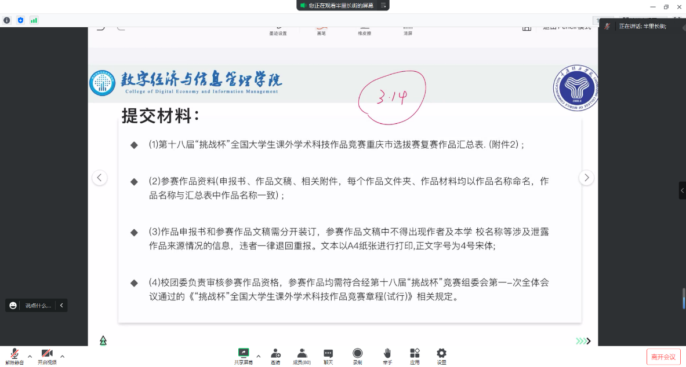686x367 pixels.
Task: Click the share screen icon
Action: coord(244,353)
